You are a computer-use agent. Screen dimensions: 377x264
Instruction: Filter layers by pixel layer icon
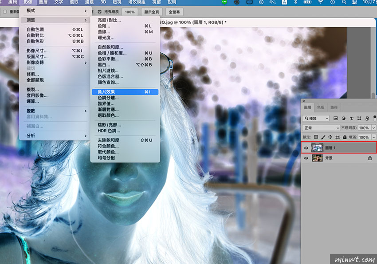(335, 118)
